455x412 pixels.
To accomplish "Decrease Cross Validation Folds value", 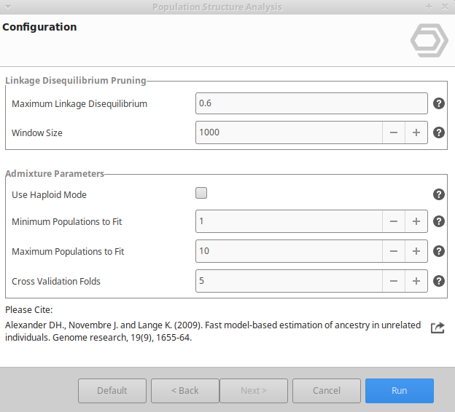I will pos(393,281).
